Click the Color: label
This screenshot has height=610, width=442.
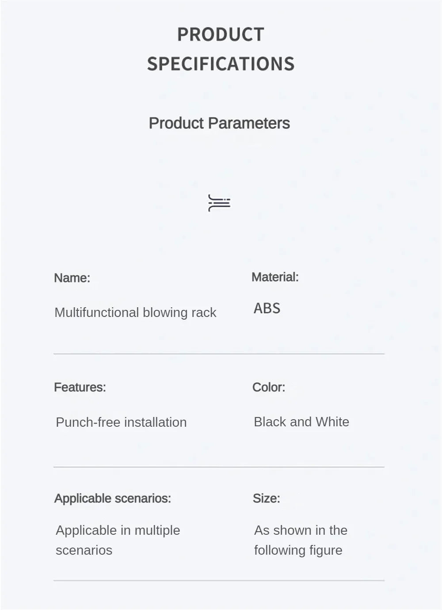[x=269, y=387]
